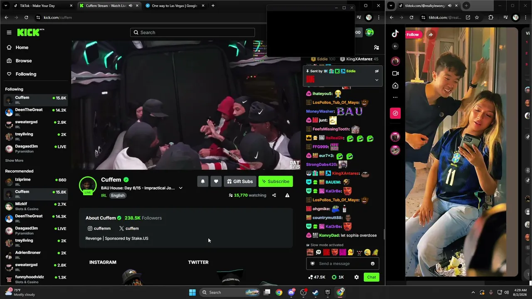
Task: Open Chrome menu in Kick window
Action: 379,17
